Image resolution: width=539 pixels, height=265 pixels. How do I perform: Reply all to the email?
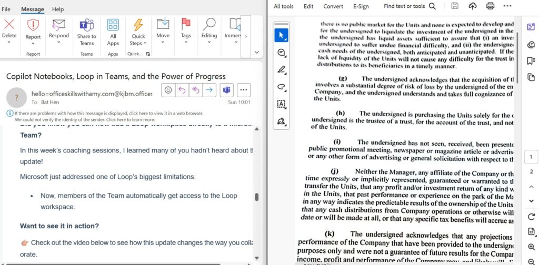(196, 90)
